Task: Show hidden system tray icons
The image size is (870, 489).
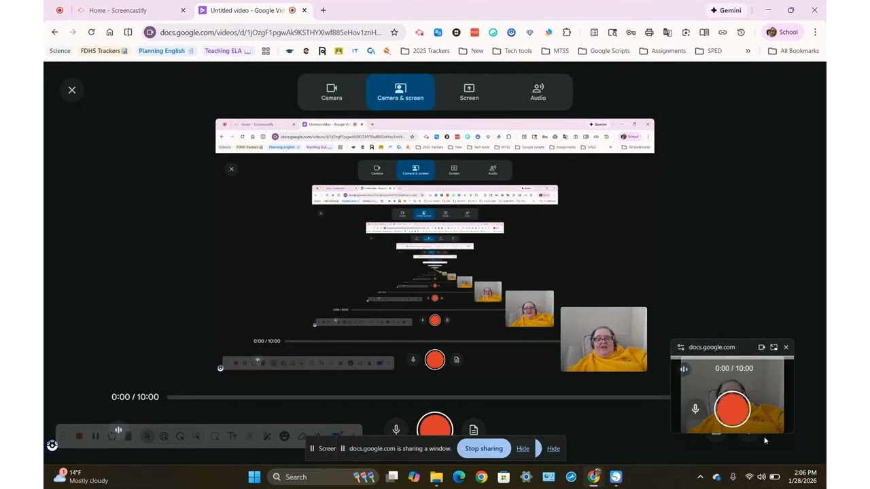Action: coord(700,477)
